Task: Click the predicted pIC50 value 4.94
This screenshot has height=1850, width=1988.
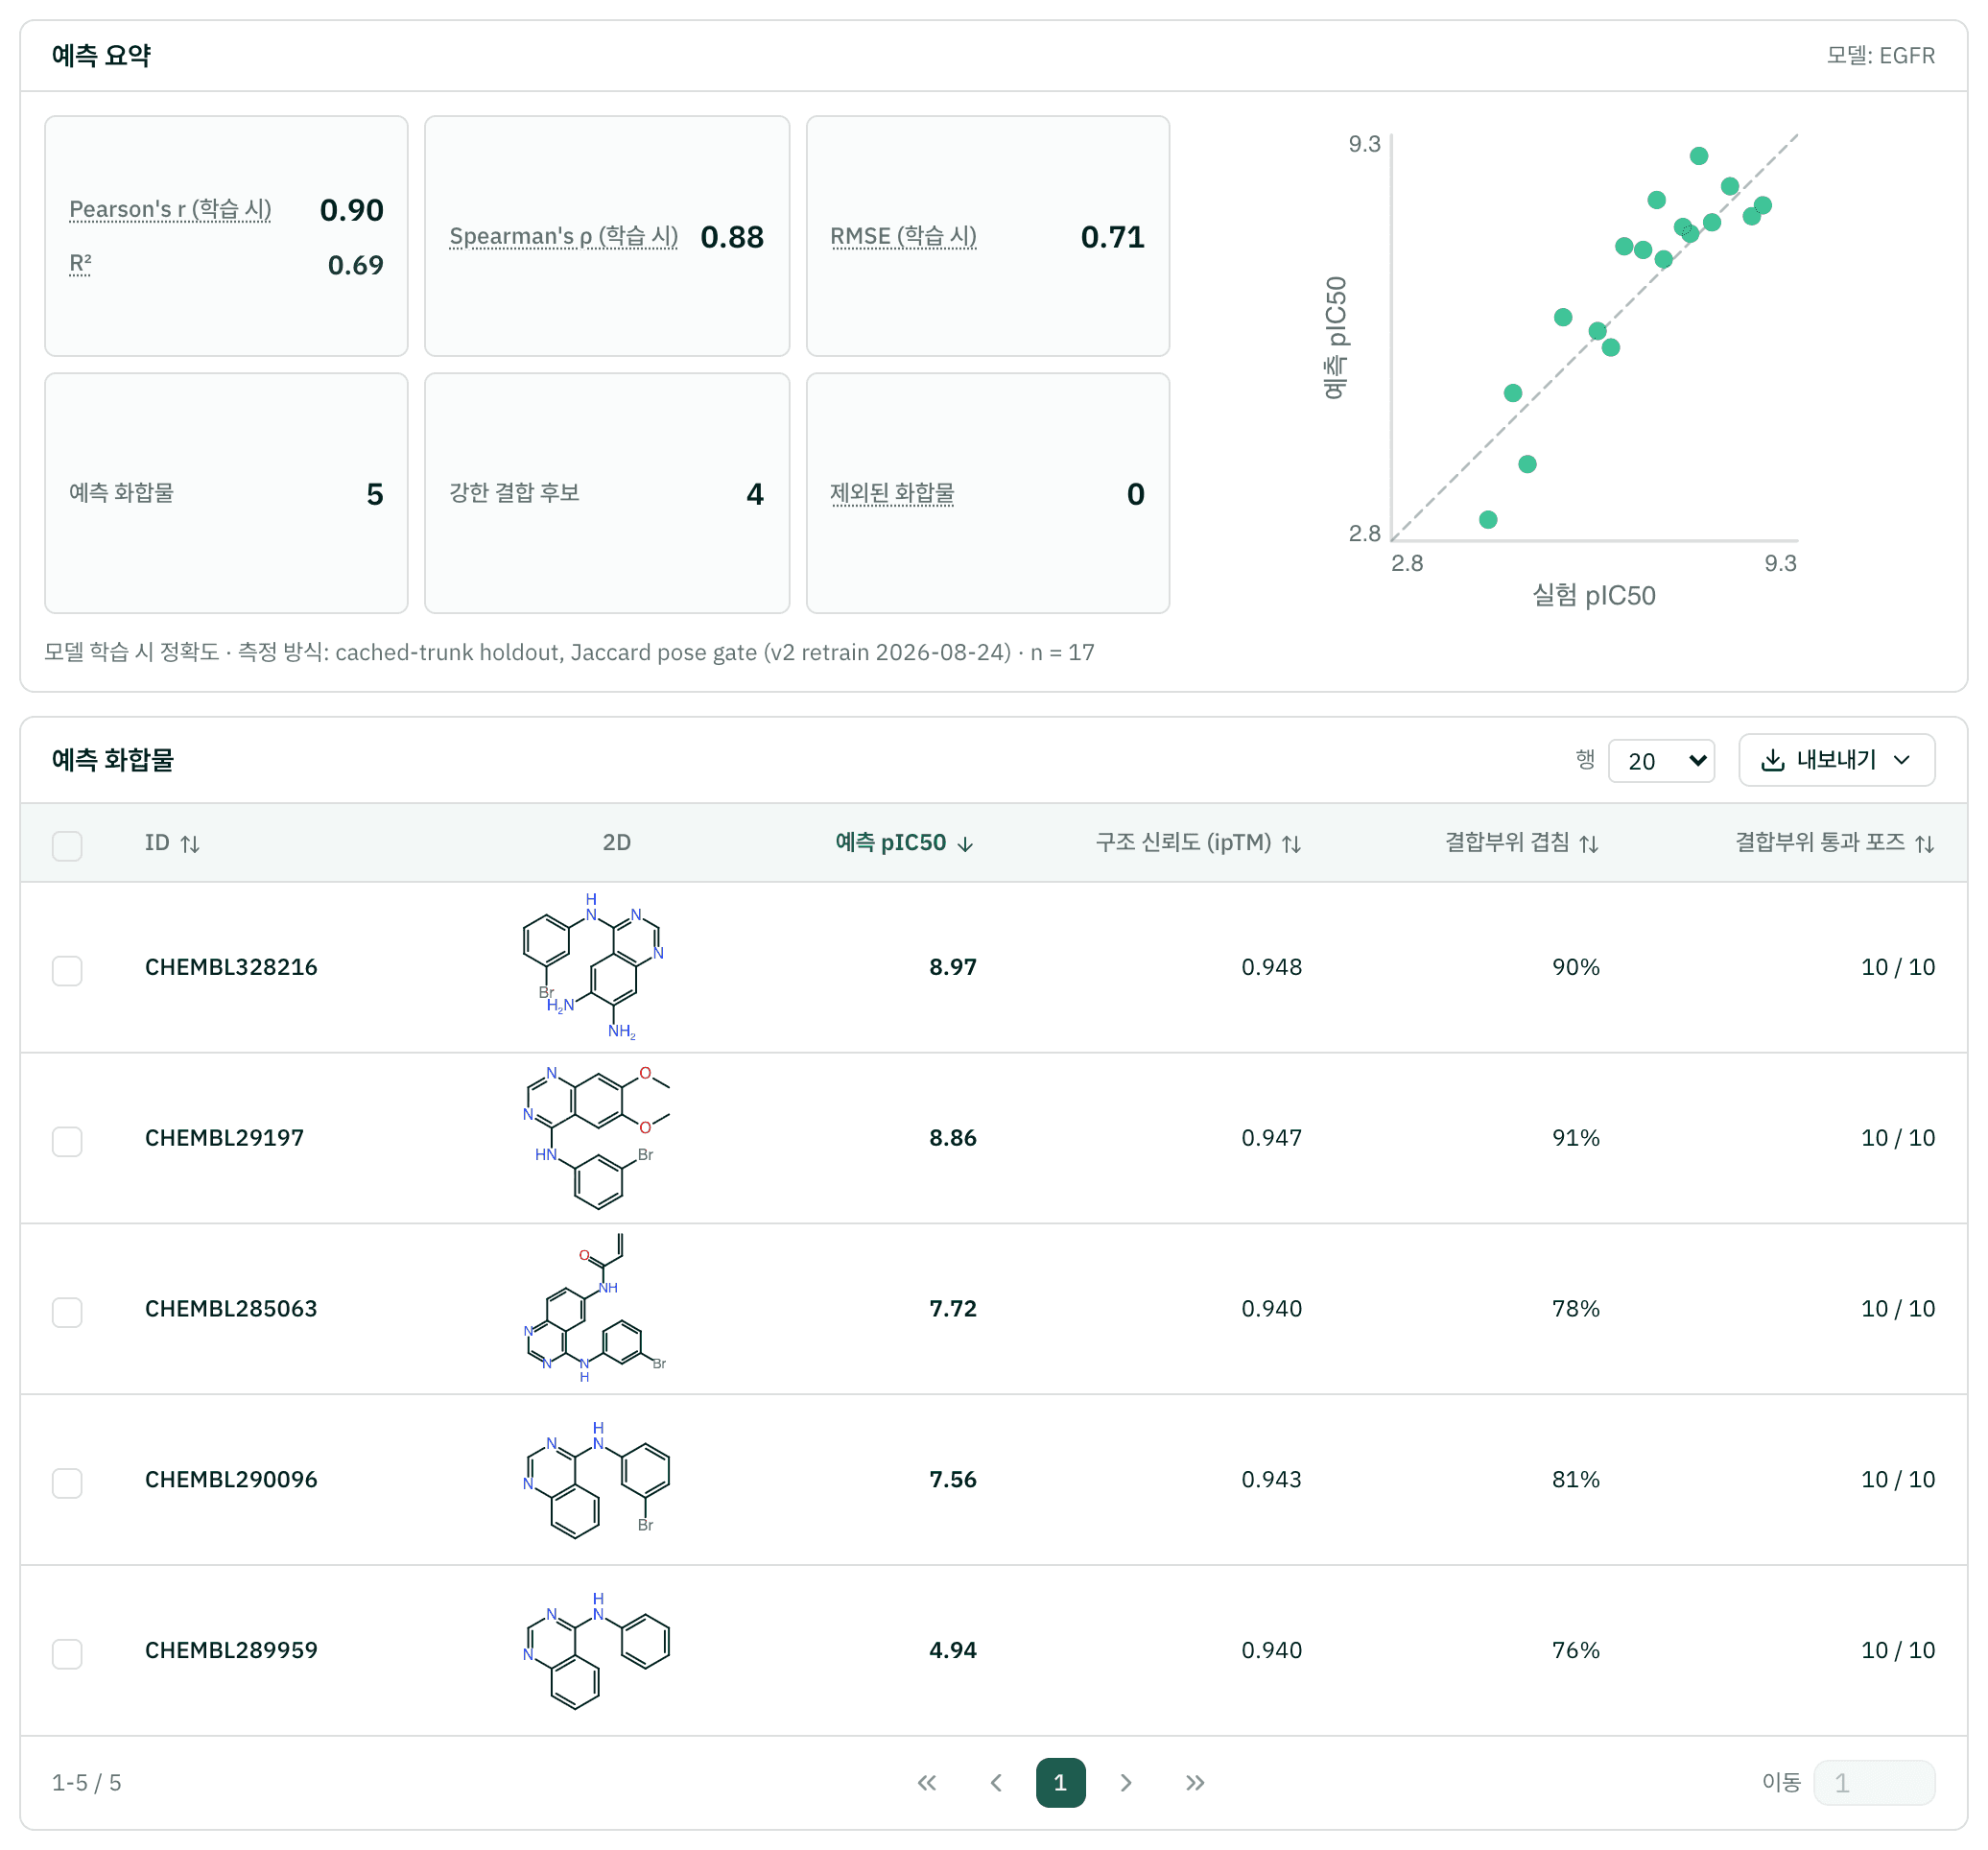Action: [x=953, y=1651]
